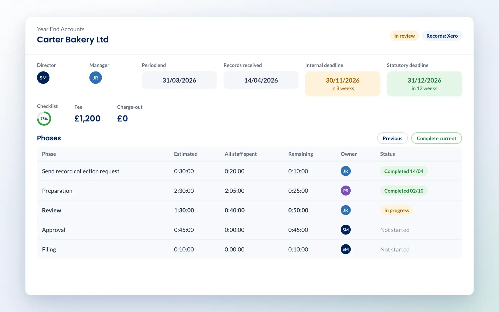This screenshot has width=499, height=312.
Task: Click the Records: Xero badge
Action: pyautogui.click(x=442, y=36)
